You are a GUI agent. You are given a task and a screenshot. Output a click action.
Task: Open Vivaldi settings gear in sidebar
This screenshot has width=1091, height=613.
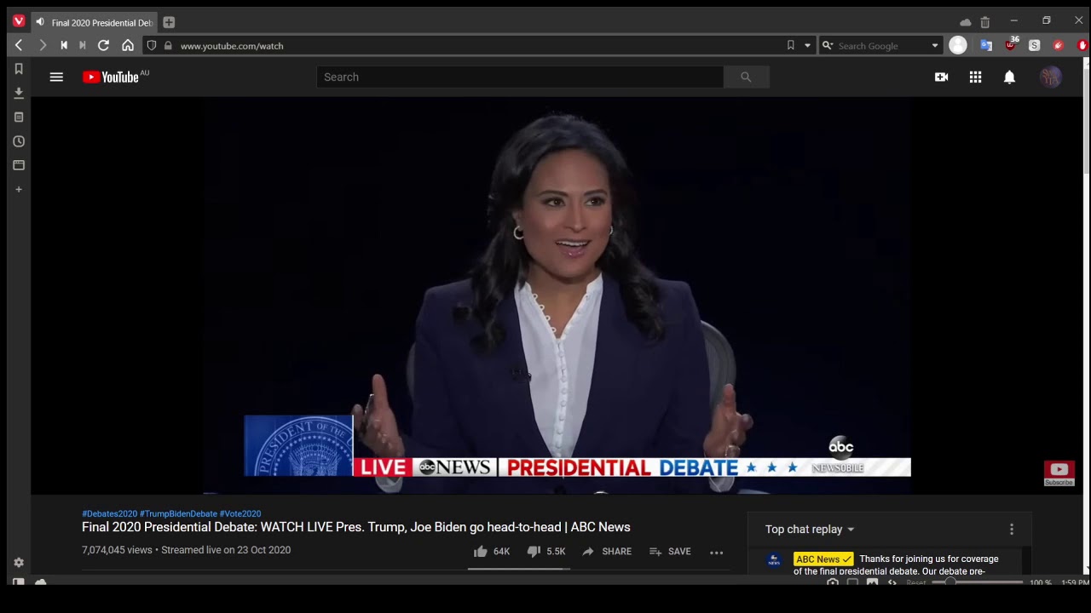[19, 563]
